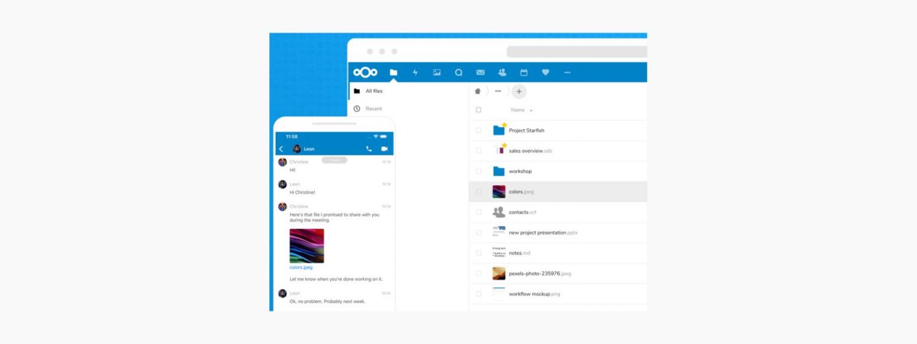
Task: Open the Photos app from the toolbar
Action: click(436, 72)
